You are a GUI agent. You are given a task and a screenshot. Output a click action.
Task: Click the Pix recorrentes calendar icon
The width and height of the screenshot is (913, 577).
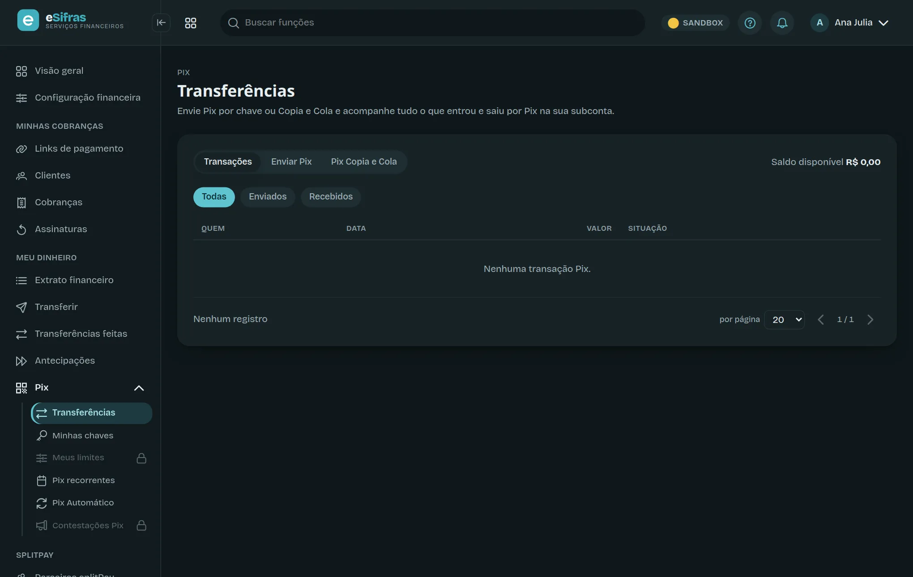(42, 480)
